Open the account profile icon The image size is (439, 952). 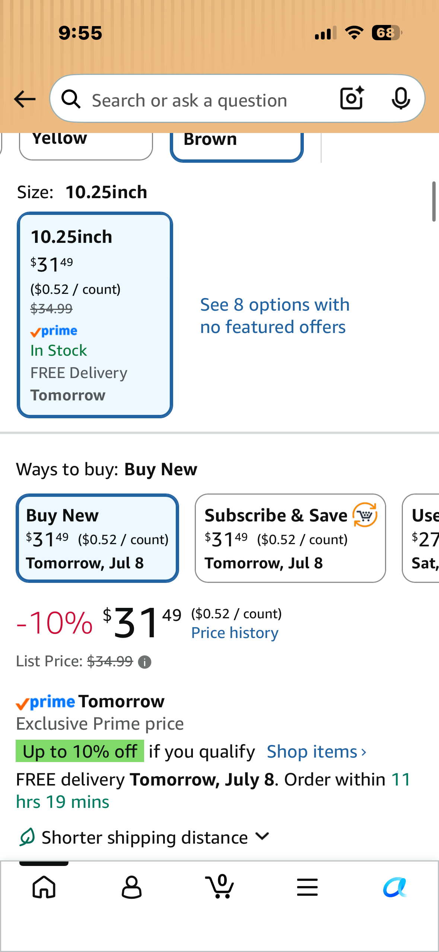coord(132,887)
